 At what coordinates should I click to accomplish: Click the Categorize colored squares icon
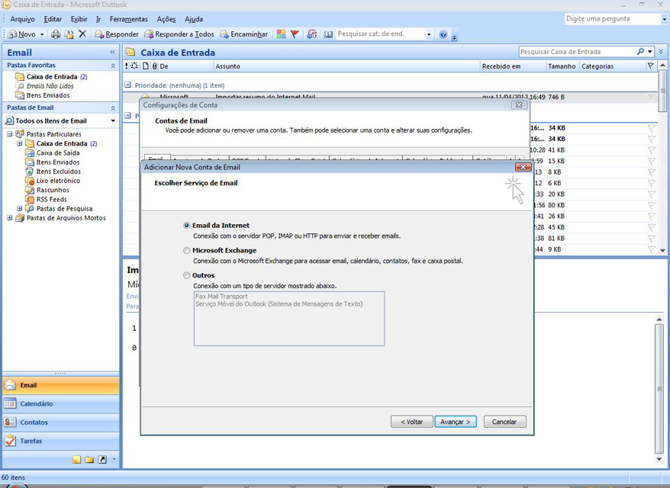[281, 34]
